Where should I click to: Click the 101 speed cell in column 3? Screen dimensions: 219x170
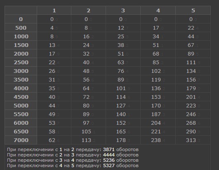tap(123, 88)
